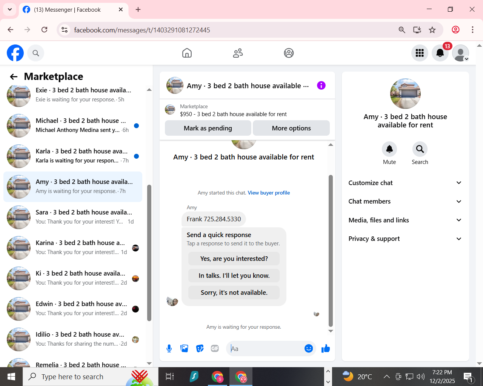The image size is (483, 386).
Task: Close the Messenger browser tab
Action: click(121, 10)
